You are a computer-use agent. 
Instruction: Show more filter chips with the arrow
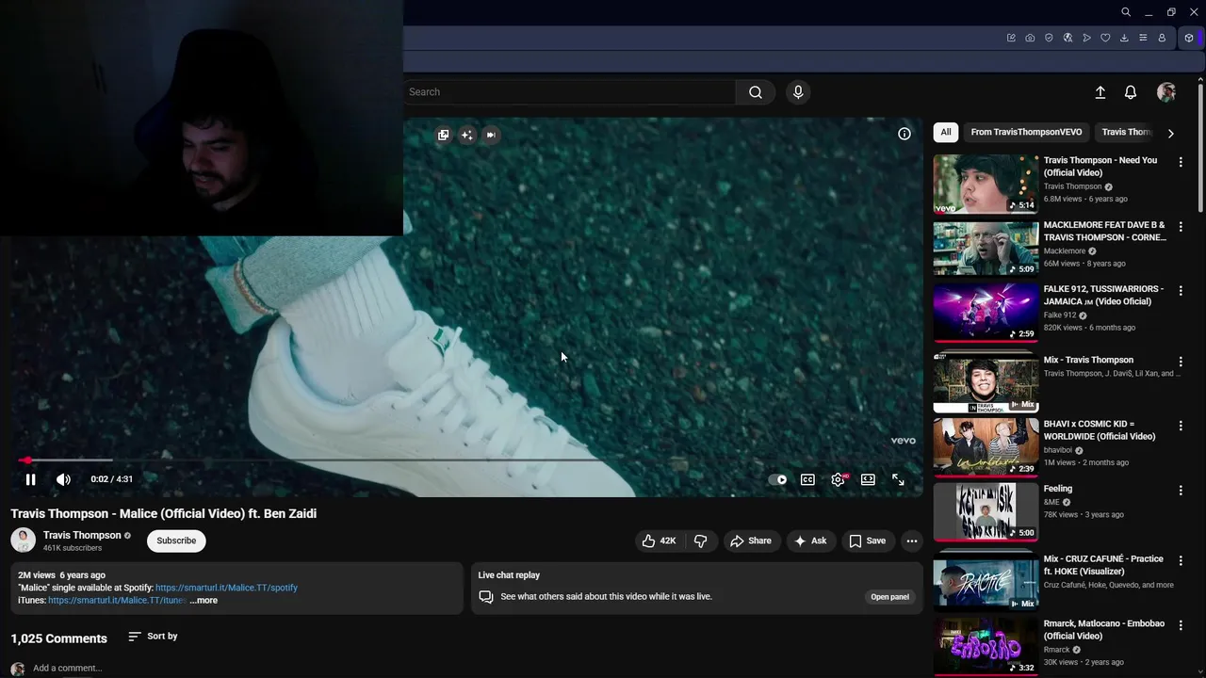pyautogui.click(x=1171, y=134)
